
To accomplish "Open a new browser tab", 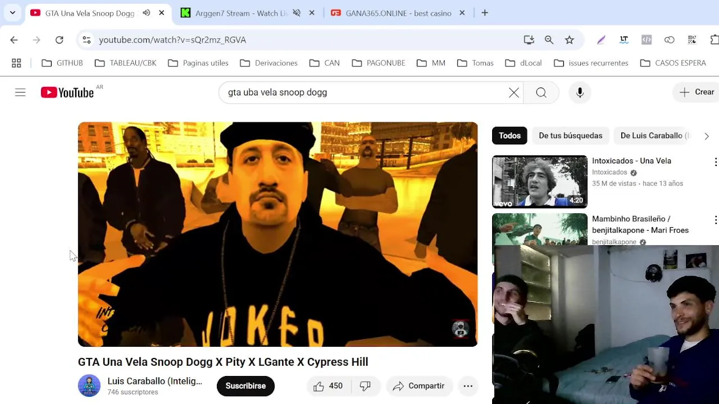I will [485, 13].
